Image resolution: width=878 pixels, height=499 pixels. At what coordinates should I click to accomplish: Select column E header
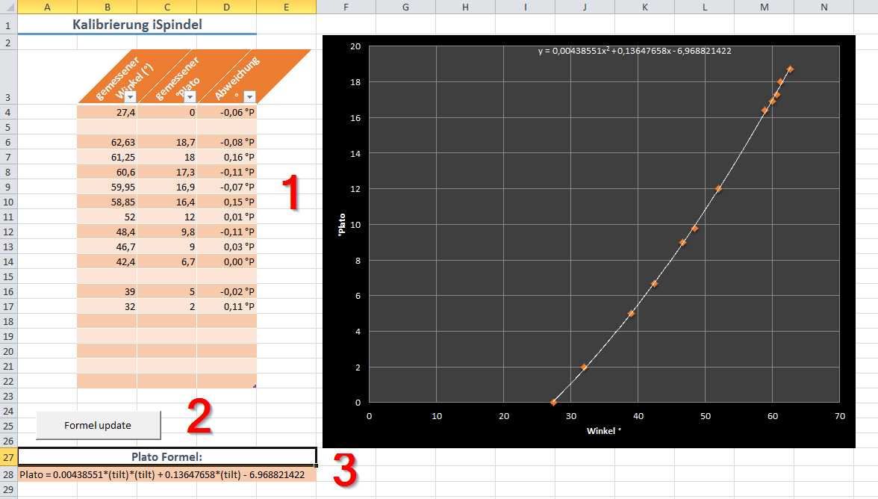pos(286,7)
